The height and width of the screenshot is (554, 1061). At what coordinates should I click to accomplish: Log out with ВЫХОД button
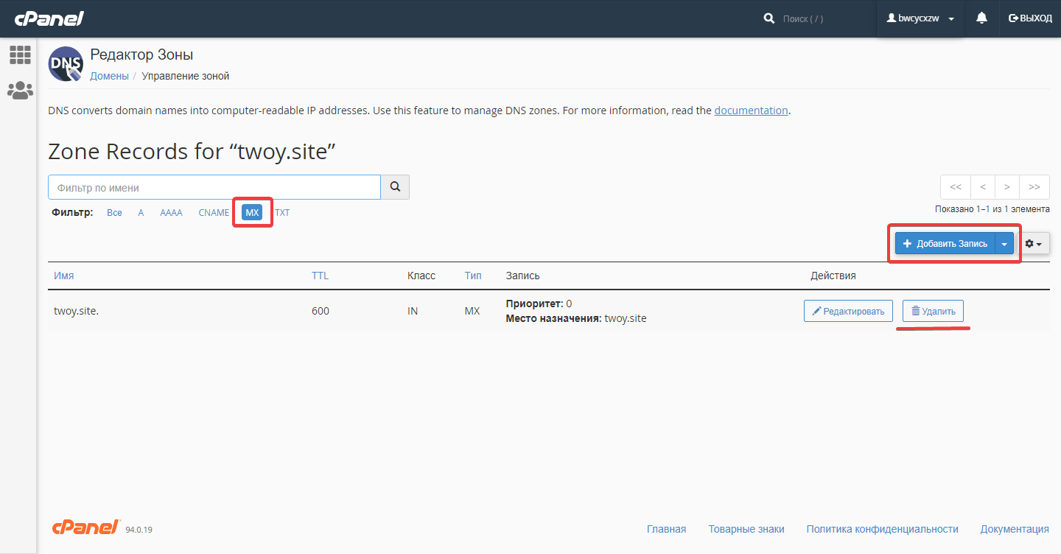coord(1030,18)
